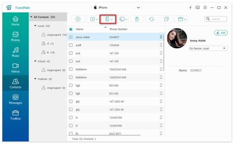
Task: Collapse the All Contacts tree node
Action: point(31,17)
